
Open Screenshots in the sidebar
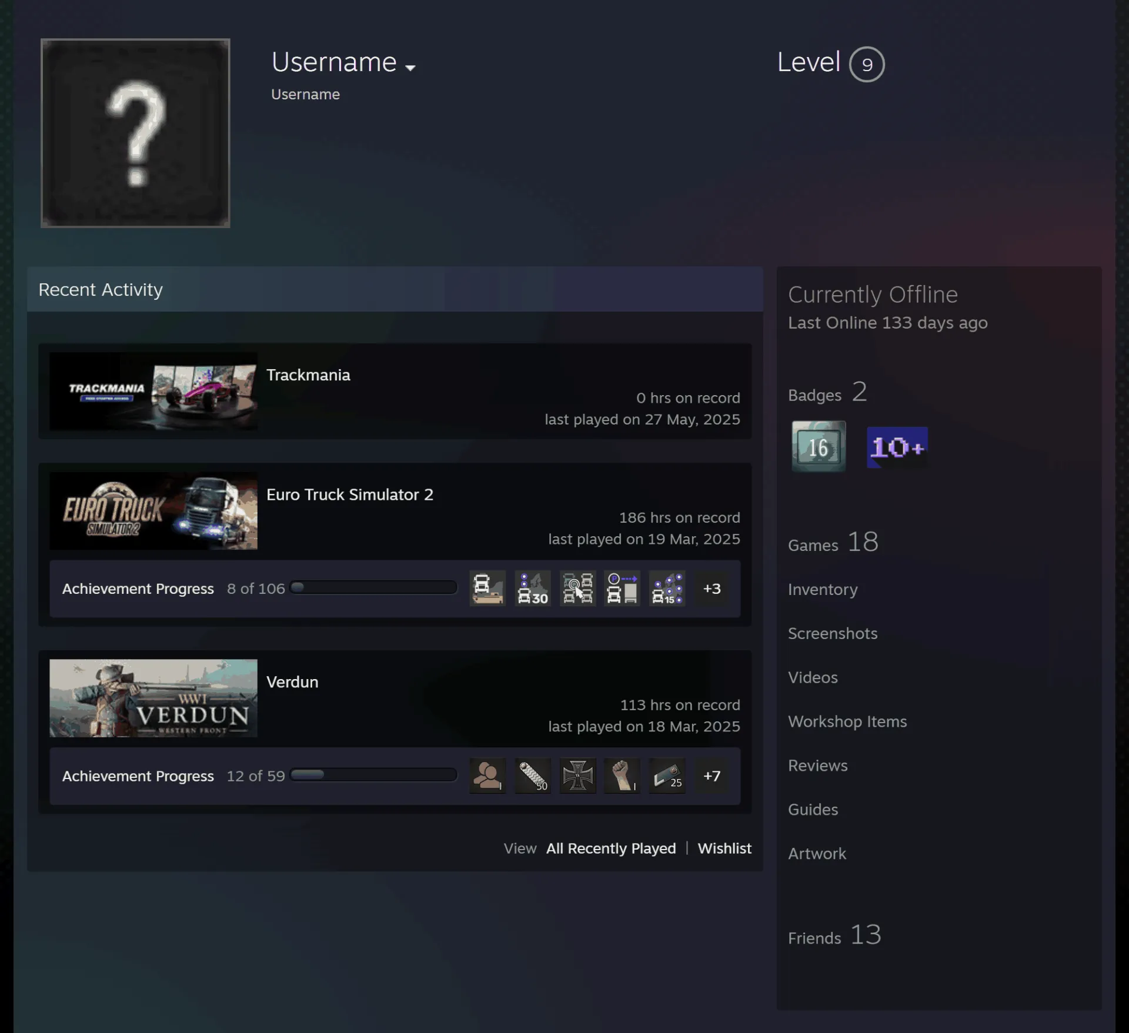click(x=833, y=633)
